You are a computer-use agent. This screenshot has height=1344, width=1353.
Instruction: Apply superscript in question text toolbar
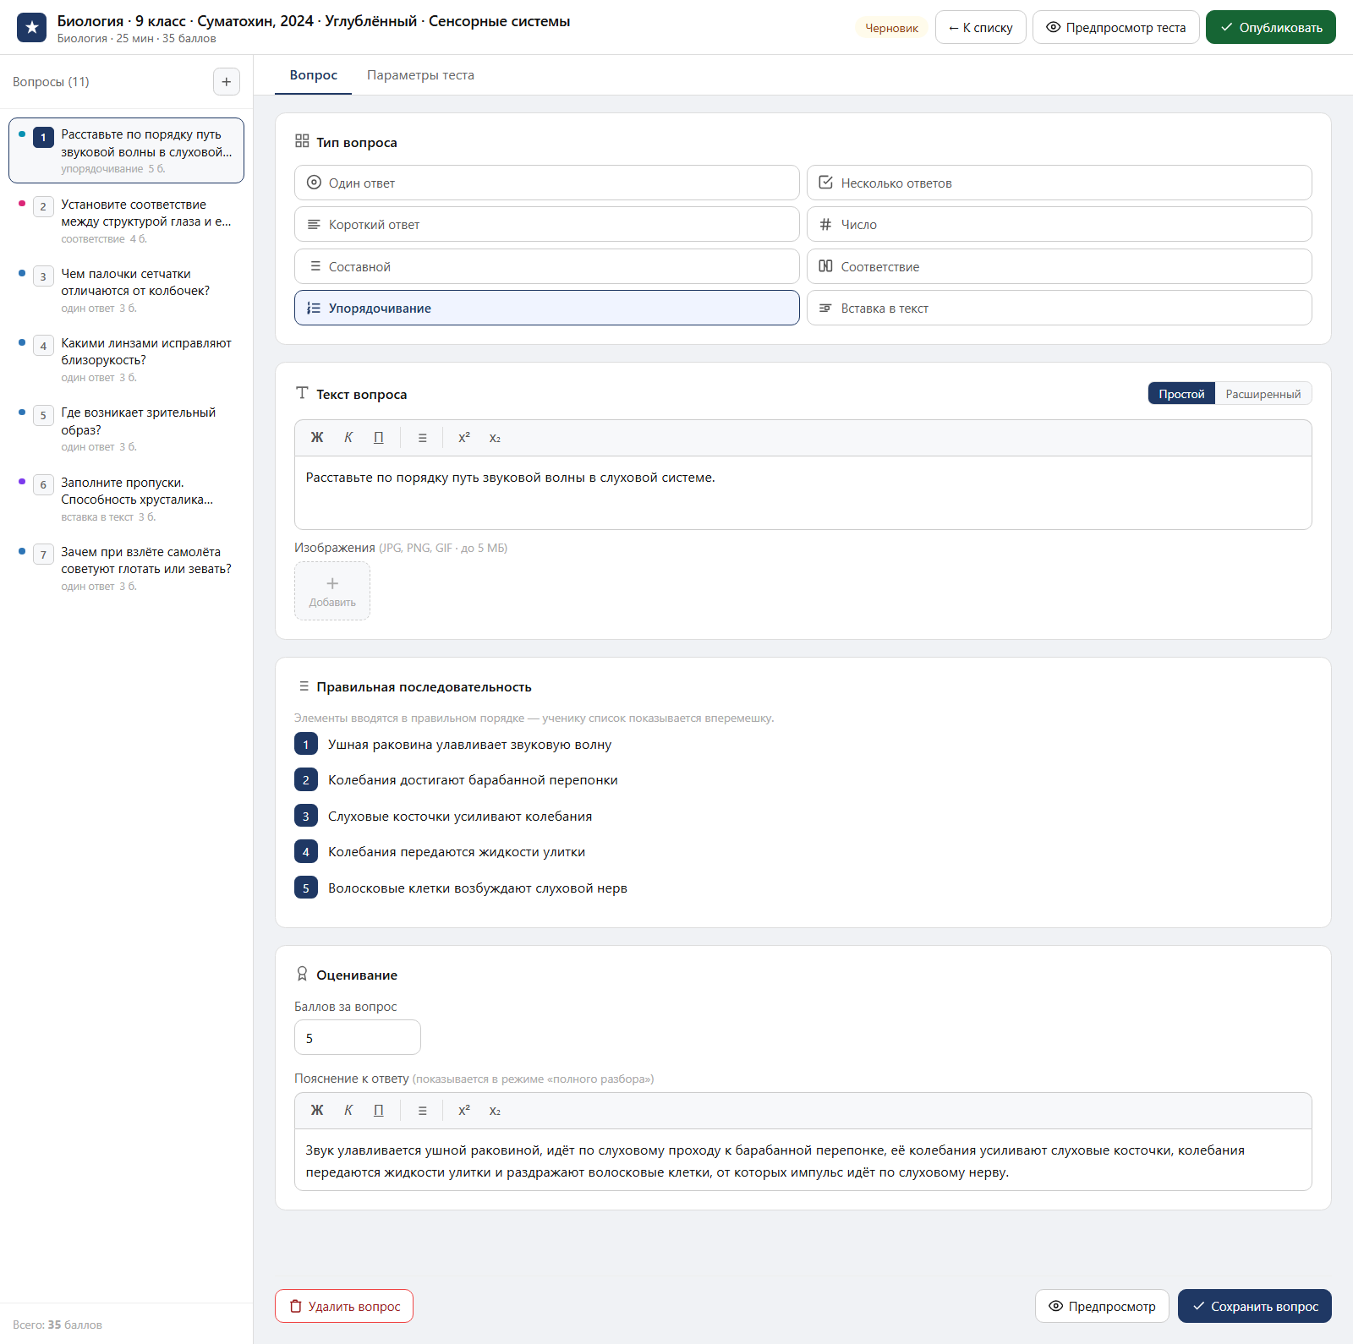(464, 438)
